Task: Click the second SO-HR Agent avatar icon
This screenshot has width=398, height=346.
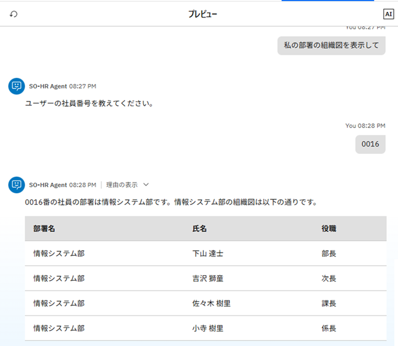Action: click(x=17, y=184)
